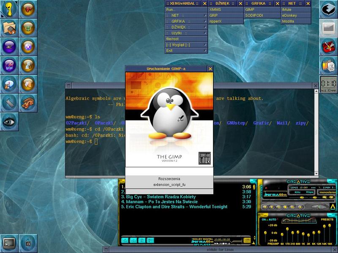Click the gray monitor screen dock icon on right
Screen dimensions: 338x253
(328, 28)
